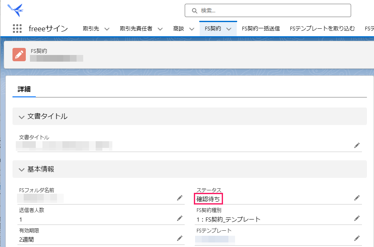Open the FS契約 tab dropdown chevron
This screenshot has height=247, width=374.
pos(229,29)
